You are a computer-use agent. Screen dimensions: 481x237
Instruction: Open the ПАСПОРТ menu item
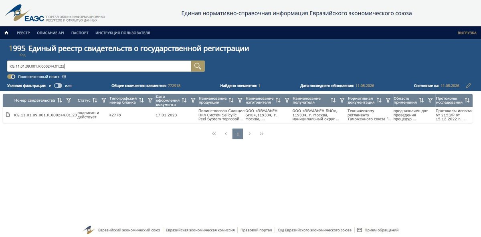point(80,33)
